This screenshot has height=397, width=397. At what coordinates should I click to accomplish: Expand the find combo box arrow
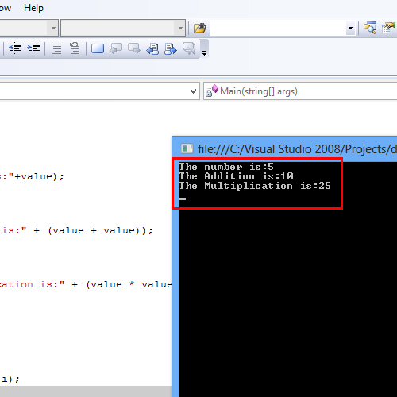(350, 28)
